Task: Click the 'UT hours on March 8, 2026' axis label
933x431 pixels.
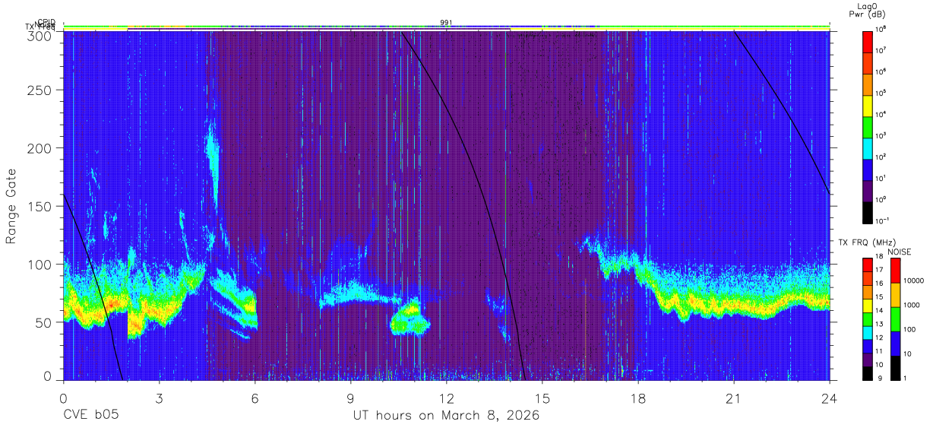Action: click(x=446, y=416)
